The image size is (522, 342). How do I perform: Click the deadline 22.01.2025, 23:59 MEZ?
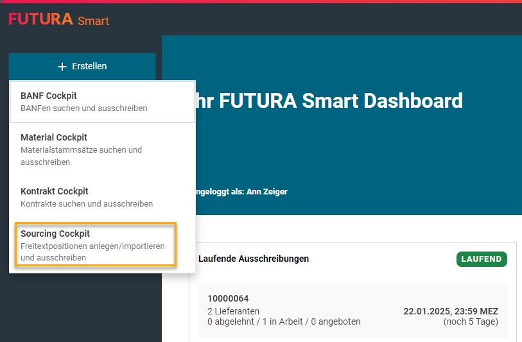[x=450, y=311]
